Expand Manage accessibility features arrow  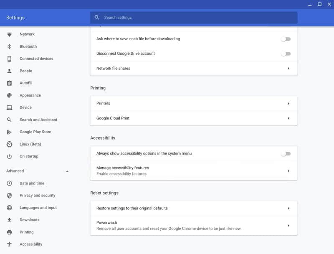pos(288,171)
